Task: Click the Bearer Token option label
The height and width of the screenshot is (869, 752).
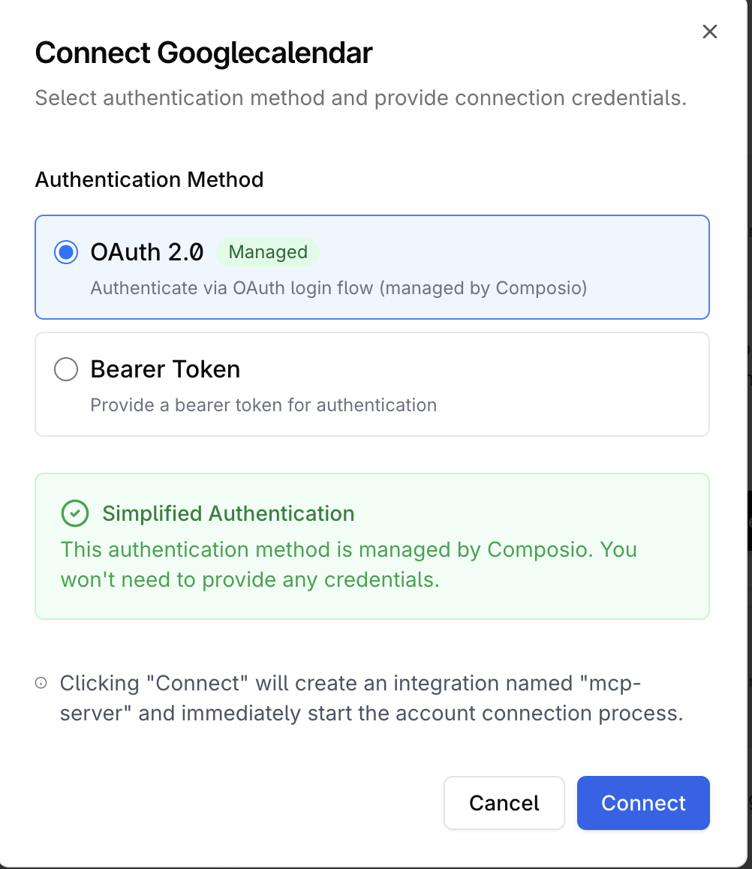Action: [165, 369]
